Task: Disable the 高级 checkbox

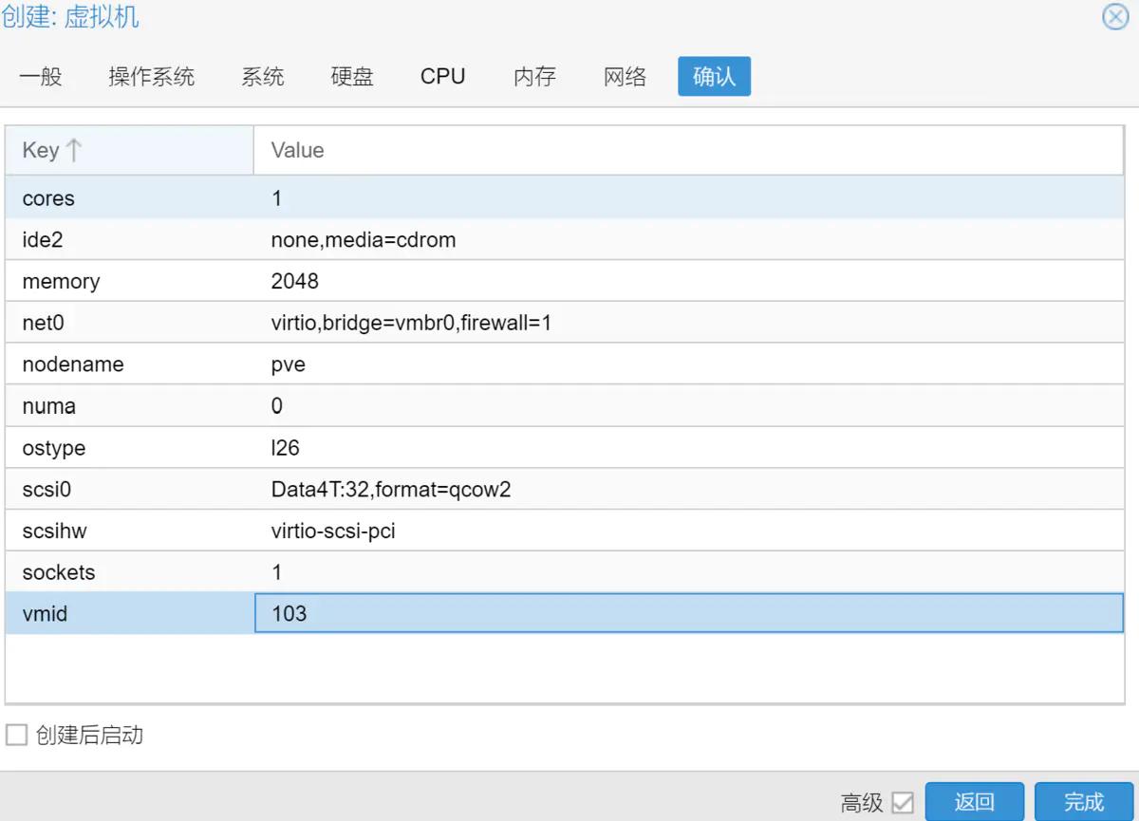Action: pos(902,802)
